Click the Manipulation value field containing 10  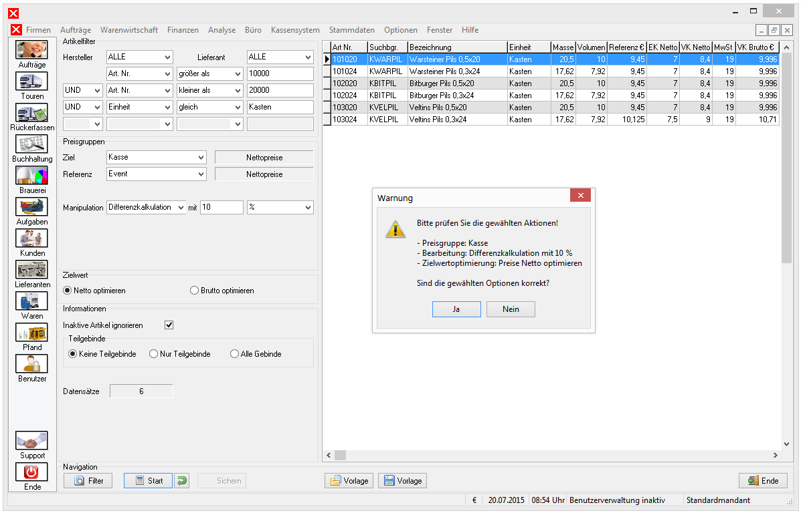pos(221,208)
